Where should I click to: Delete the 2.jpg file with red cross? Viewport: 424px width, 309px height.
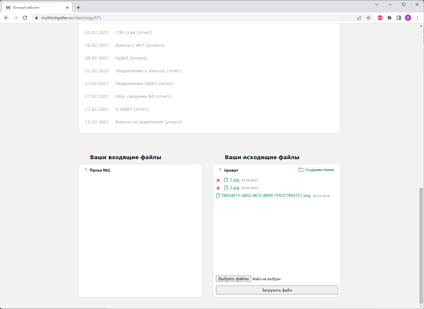point(218,188)
